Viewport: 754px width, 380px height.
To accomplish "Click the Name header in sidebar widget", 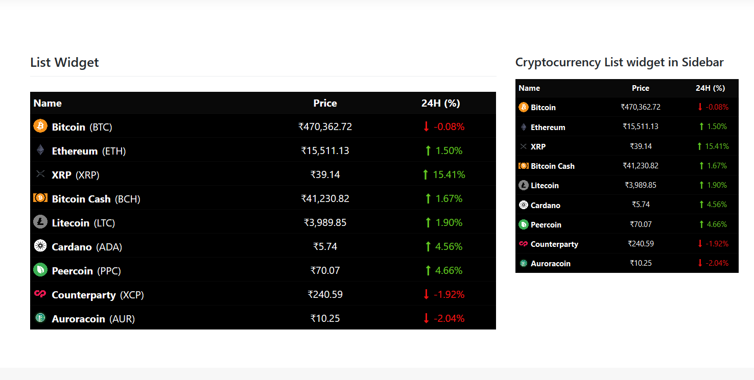I will pos(529,88).
